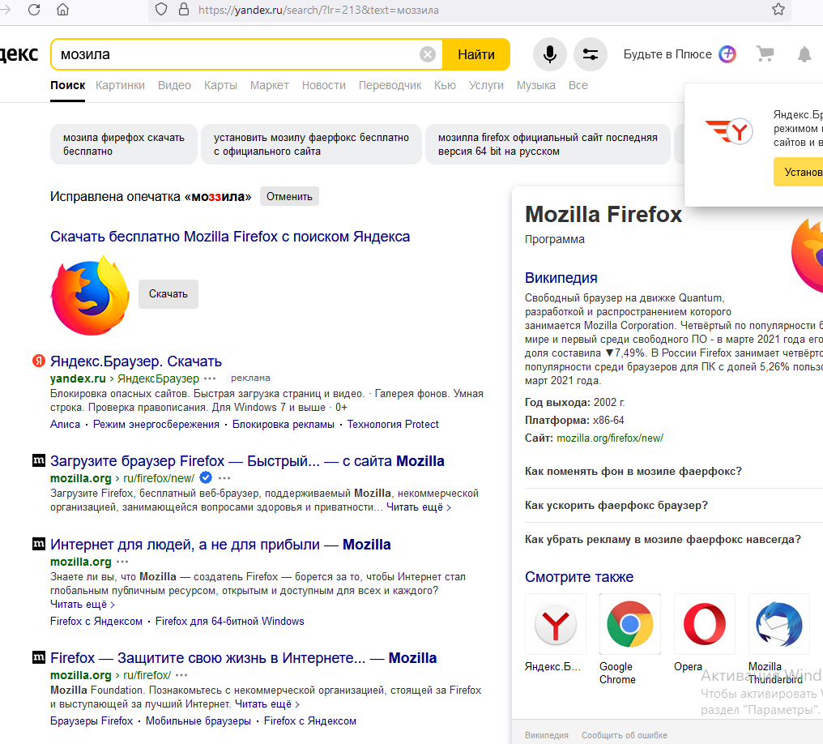
Task: Open the shield tracking protection icon
Action: [161, 10]
